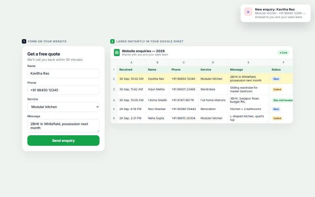
Task: Click the Arjun Mehta name cell
Action: 157,89
